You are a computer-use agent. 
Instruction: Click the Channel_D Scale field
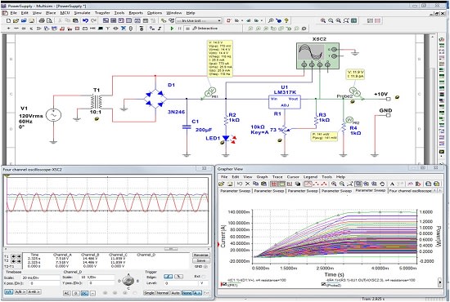pos(97,278)
